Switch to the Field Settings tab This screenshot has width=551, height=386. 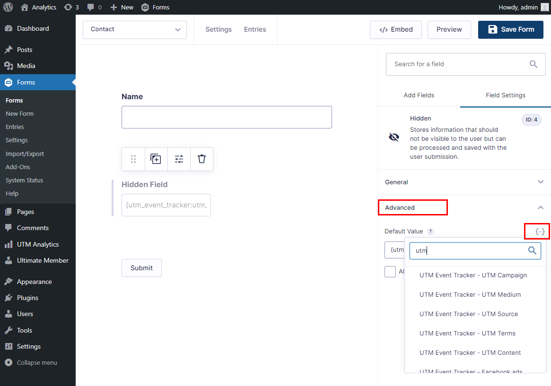[505, 95]
